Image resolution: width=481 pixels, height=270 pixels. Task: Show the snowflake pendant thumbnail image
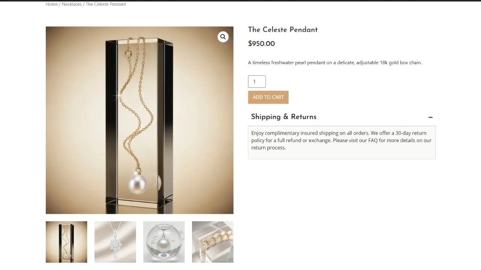115,242
